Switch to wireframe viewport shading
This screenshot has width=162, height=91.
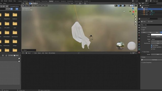coord(129,6)
